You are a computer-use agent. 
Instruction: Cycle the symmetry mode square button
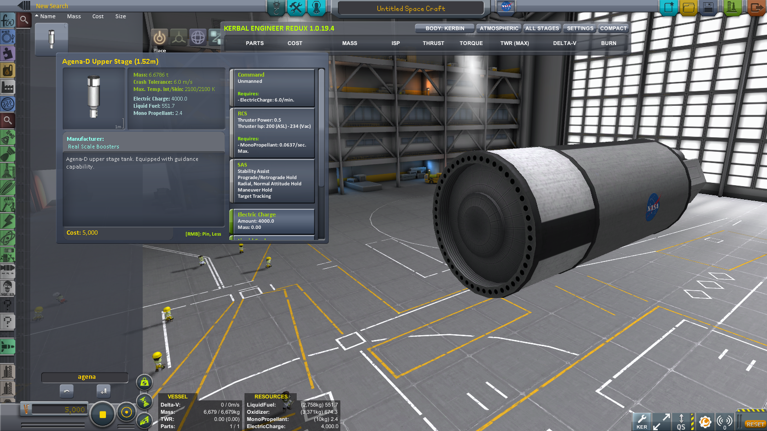click(x=102, y=415)
